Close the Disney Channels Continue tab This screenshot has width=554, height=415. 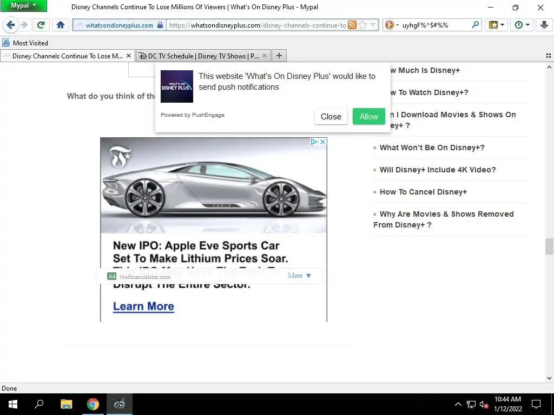click(x=129, y=56)
